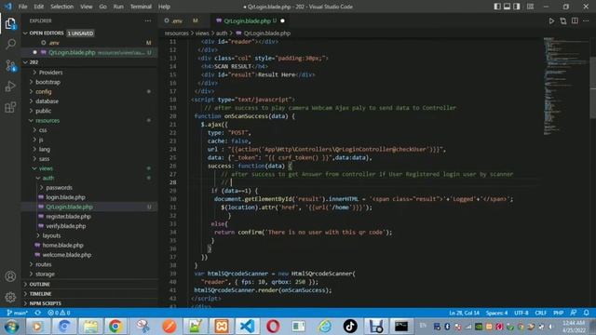596x335 pixels.
Task: Click the UTF-8 encoding indicator
Action: [521, 313]
